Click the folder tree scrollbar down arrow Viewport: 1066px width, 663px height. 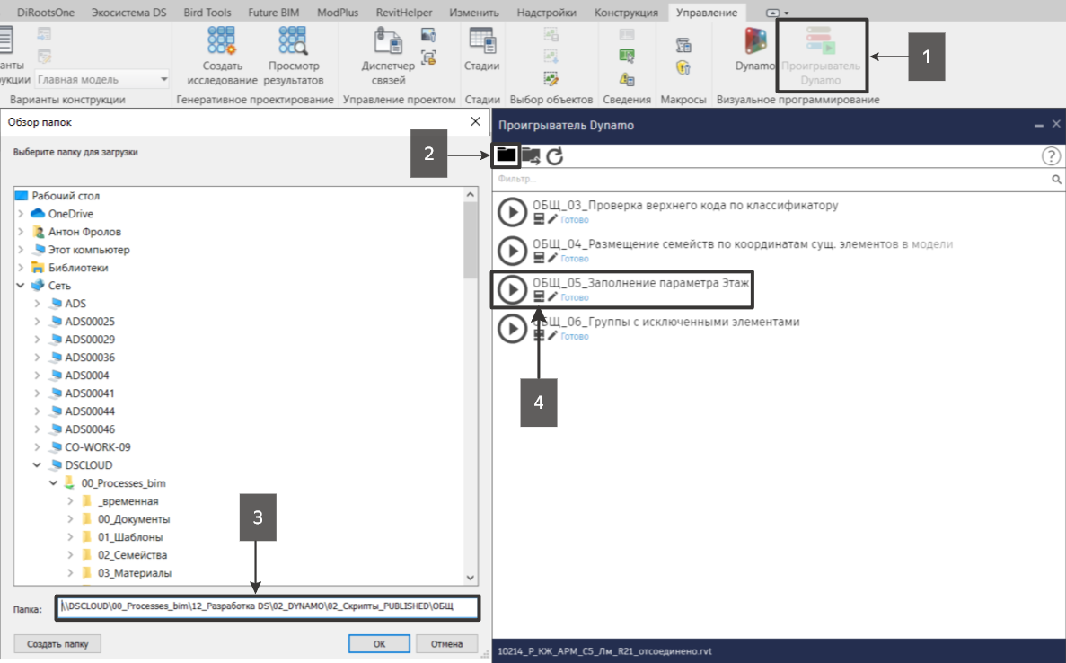pos(471,578)
